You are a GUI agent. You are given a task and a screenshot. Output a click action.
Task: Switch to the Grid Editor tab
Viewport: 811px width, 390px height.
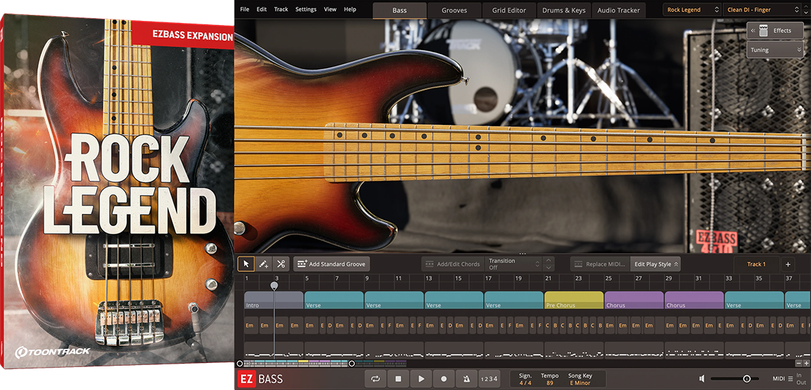click(x=509, y=10)
